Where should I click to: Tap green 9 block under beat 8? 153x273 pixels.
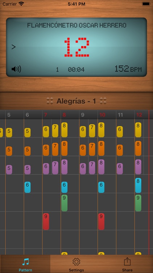[65, 203]
